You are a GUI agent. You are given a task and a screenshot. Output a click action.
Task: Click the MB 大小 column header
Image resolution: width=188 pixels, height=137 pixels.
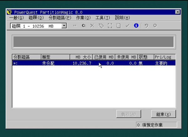tap(81, 57)
